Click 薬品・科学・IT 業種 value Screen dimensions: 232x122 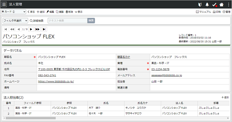(160, 63)
